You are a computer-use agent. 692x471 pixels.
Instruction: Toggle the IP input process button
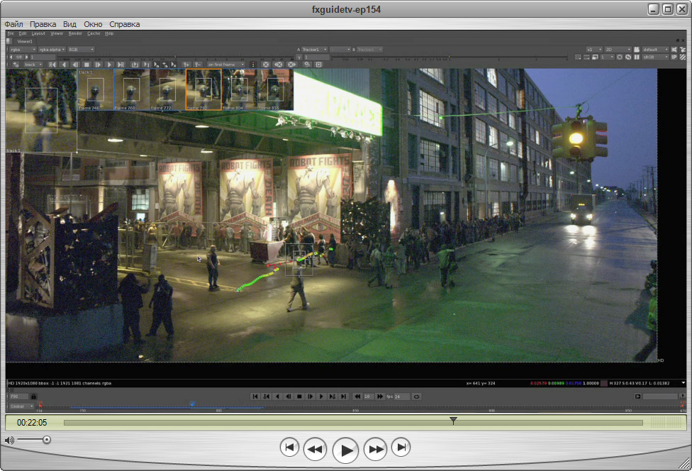point(674,57)
